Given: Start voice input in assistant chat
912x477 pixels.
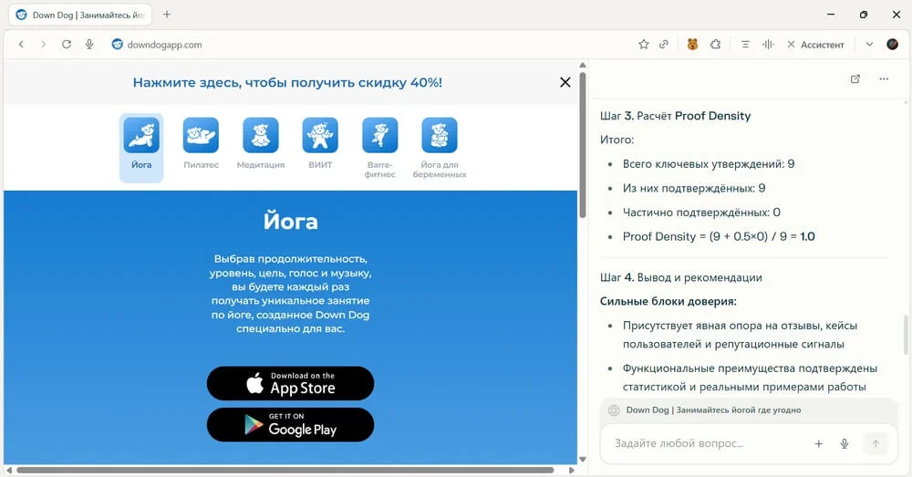Looking at the screenshot, I should pyautogui.click(x=845, y=444).
